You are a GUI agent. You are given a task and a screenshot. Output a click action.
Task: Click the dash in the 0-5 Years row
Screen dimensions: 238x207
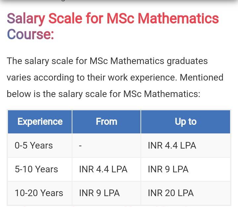[x=81, y=146]
